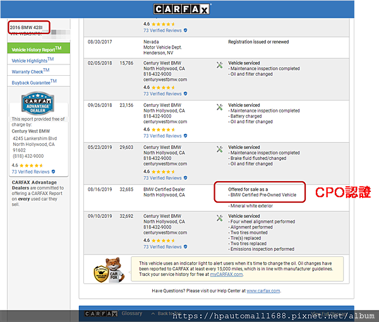This screenshot has width=379, height=322.
Task: Click the 32,685 mileage cell
Action: pos(126,189)
